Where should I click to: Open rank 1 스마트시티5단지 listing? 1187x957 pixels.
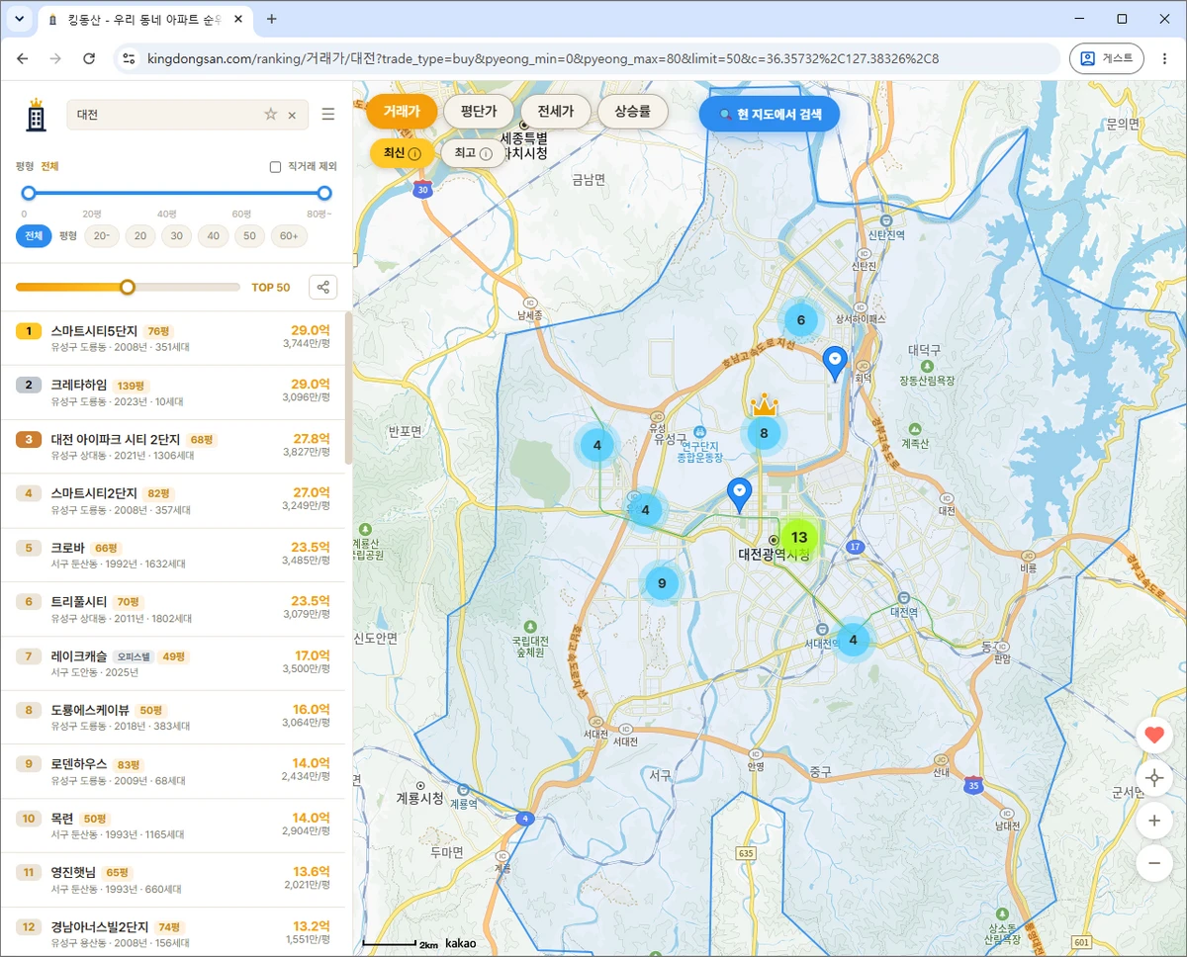[173, 338]
